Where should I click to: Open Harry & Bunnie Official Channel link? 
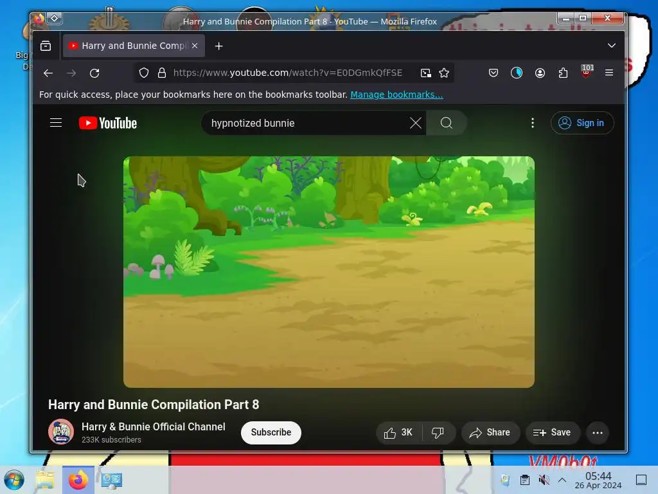[153, 427]
